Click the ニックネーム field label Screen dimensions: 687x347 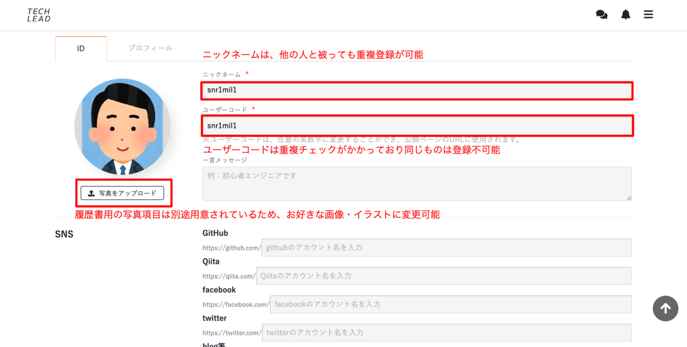tap(222, 74)
